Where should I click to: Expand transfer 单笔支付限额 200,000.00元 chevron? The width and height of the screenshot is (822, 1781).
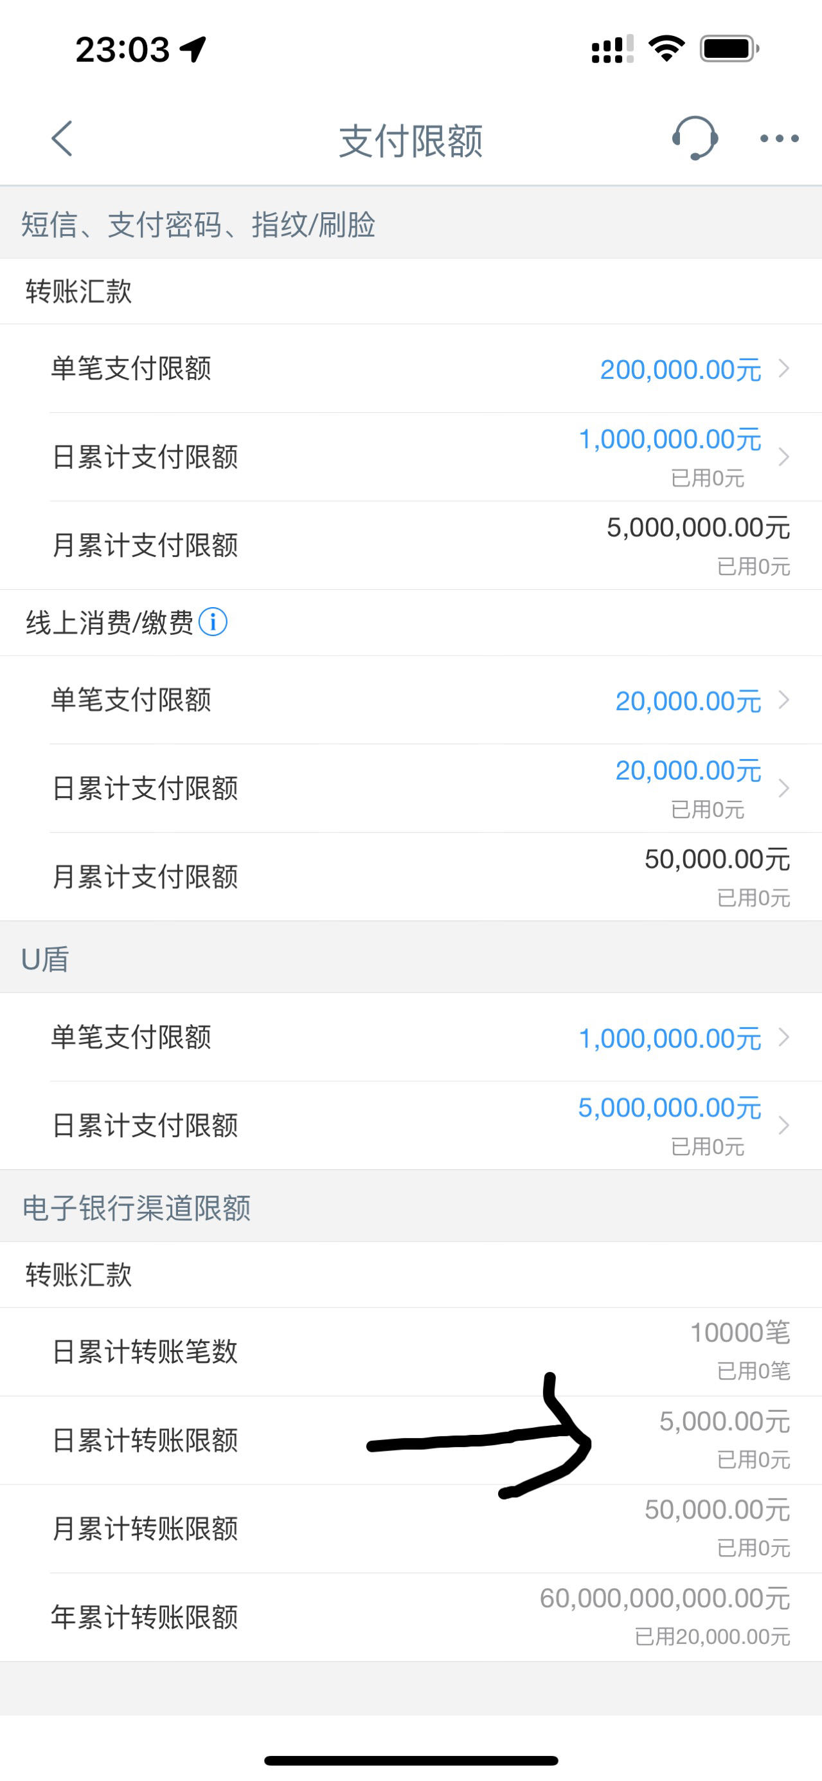click(x=783, y=369)
